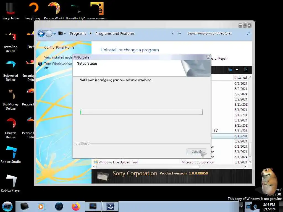
Task: Launch Big Money Deluxe from the desktop
Action: [11, 100]
